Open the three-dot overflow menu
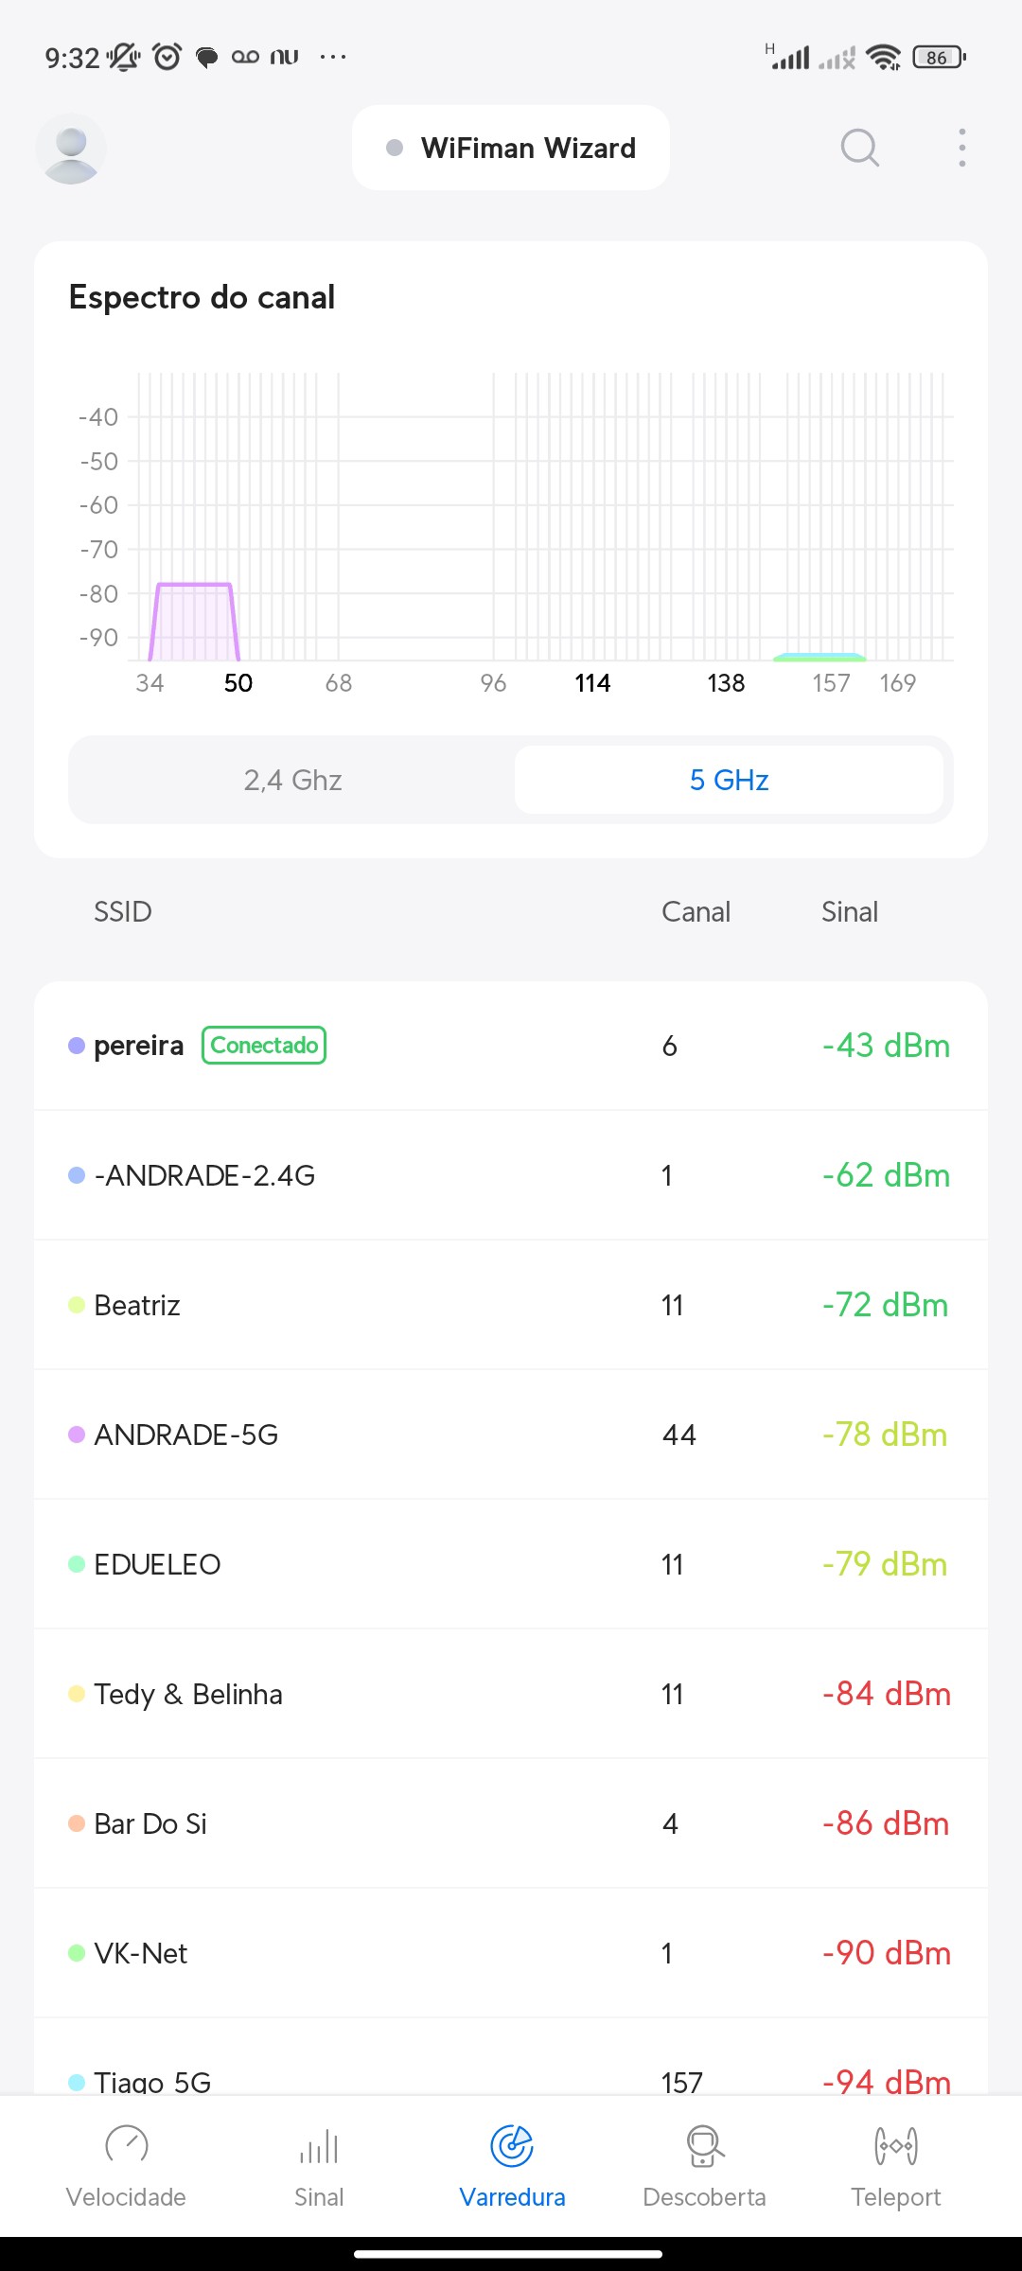Viewport: 1022px width, 2271px height. coord(961,148)
